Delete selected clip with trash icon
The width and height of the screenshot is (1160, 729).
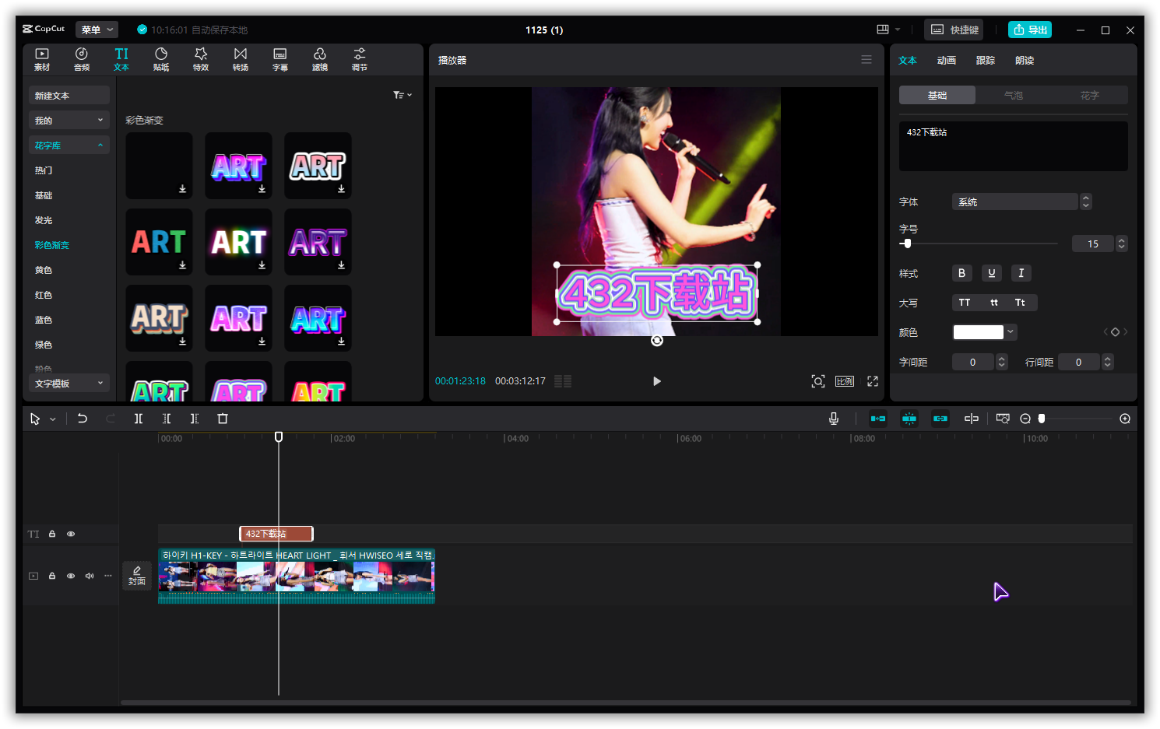coord(223,419)
